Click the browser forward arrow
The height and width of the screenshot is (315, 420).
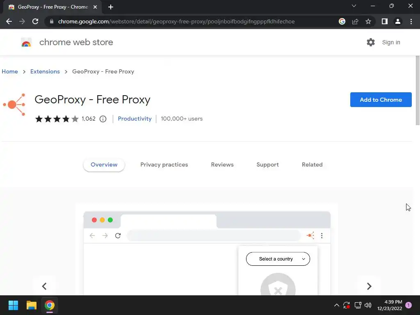tap(22, 21)
